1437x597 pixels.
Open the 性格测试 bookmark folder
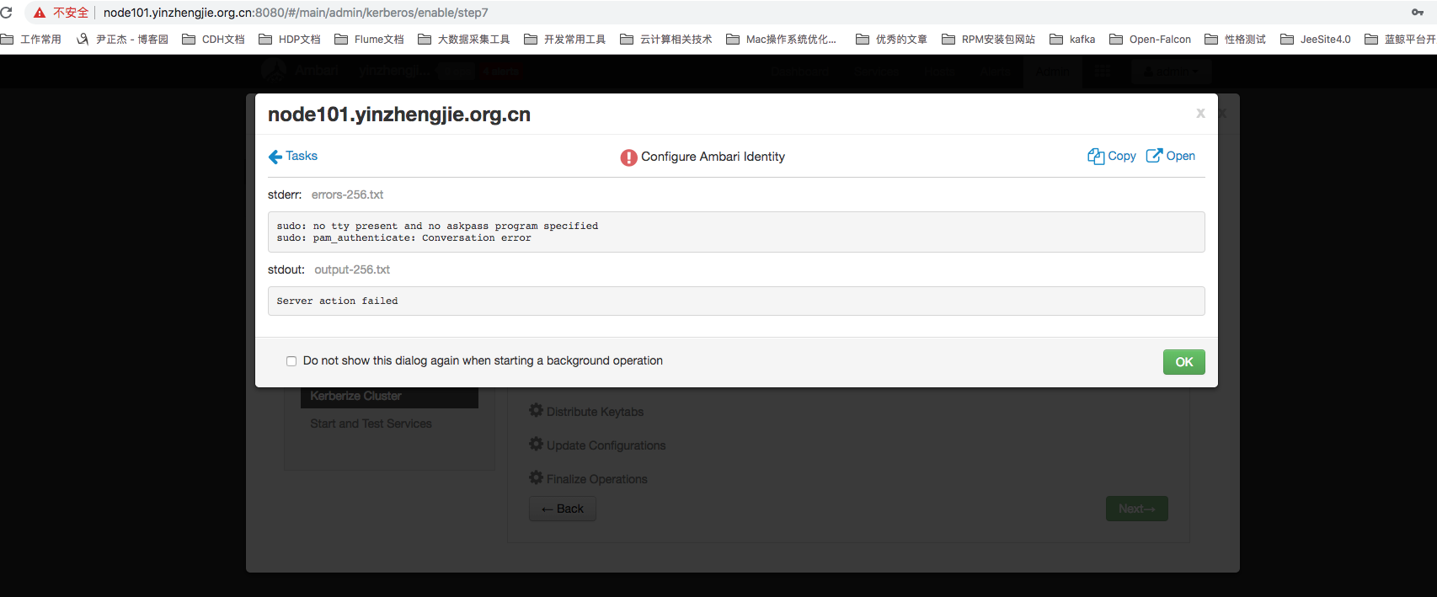pyautogui.click(x=1236, y=40)
